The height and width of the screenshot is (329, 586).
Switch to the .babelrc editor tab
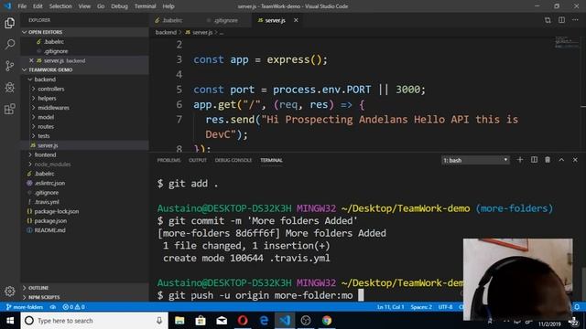[172, 20]
